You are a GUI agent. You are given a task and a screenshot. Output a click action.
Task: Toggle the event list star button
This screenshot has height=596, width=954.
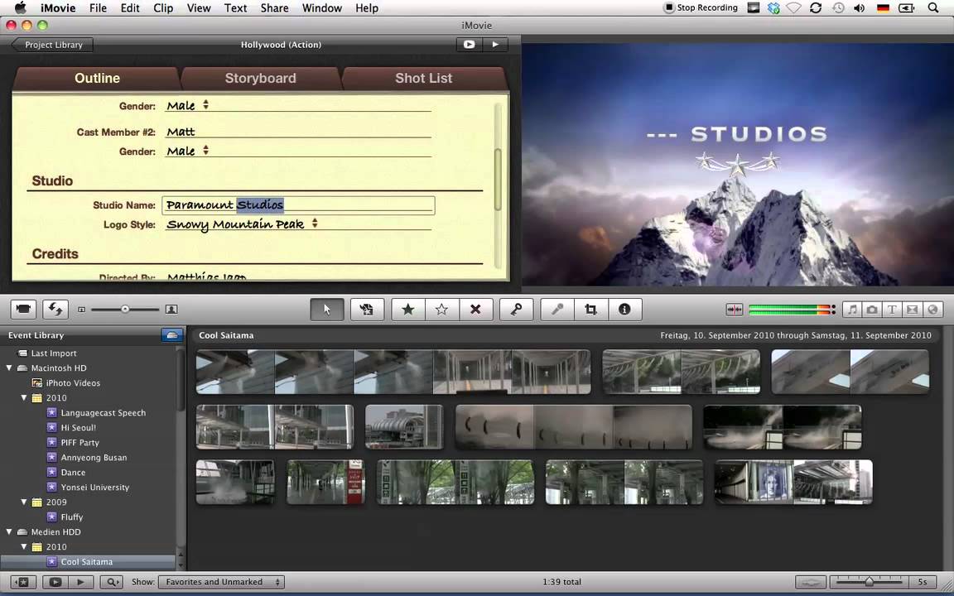24,582
